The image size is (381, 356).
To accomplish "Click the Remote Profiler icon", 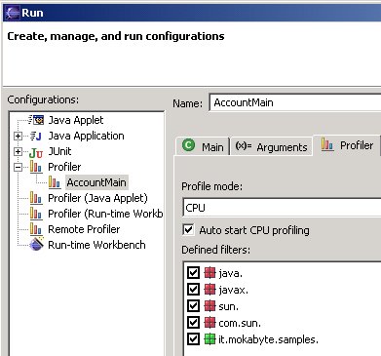I will pos(36,229).
